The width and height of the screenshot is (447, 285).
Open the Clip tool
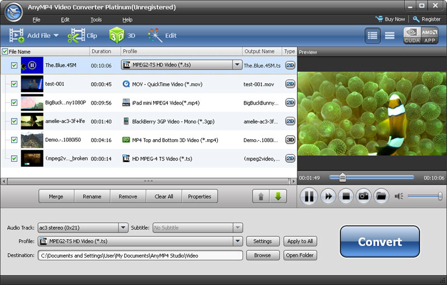[x=82, y=36]
